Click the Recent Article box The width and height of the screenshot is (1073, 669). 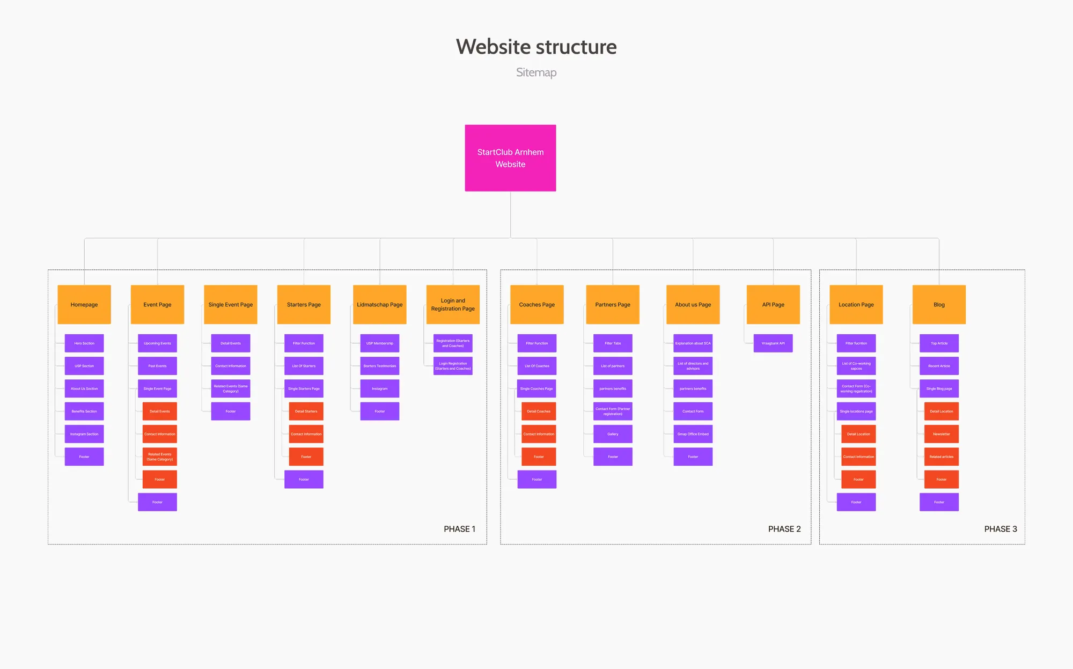point(939,366)
